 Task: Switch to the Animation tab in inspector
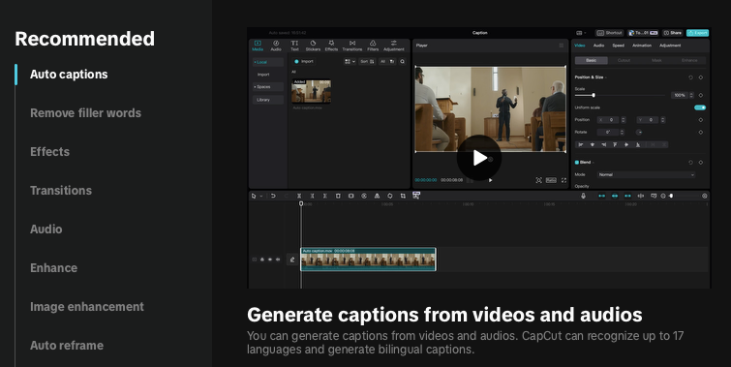[x=642, y=46]
